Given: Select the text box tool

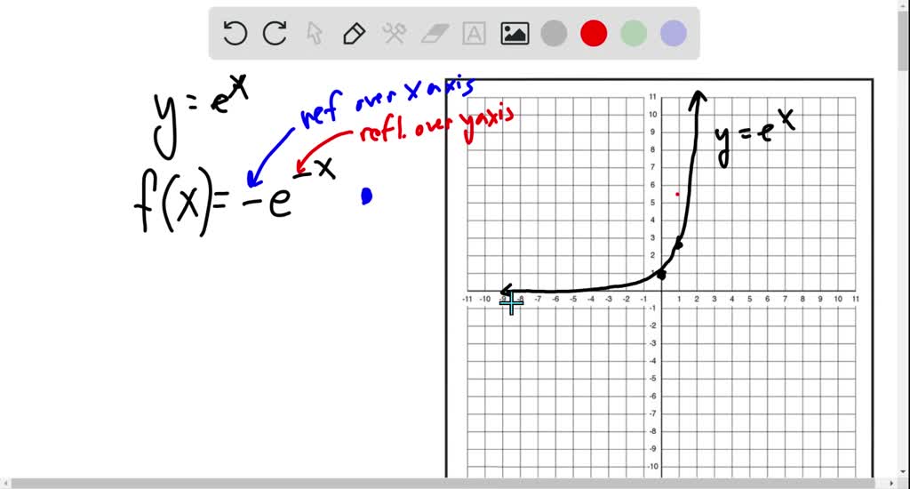Looking at the screenshot, I should point(474,33).
